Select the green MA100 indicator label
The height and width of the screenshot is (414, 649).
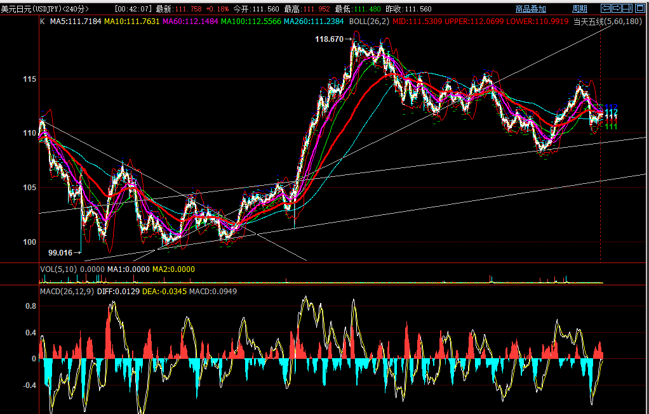click(251, 22)
